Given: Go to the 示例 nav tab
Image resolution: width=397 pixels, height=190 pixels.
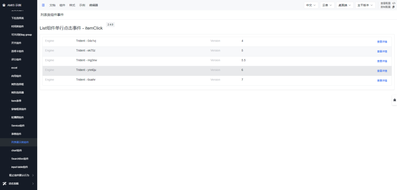Looking at the screenshot, I should 82,5.
